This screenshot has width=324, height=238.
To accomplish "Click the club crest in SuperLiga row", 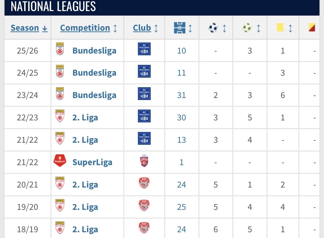I will point(144,161).
